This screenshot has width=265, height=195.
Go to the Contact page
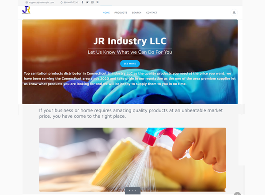(151, 13)
